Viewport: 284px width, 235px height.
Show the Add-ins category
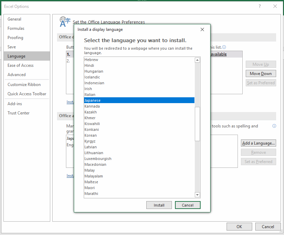[x=27, y=104]
